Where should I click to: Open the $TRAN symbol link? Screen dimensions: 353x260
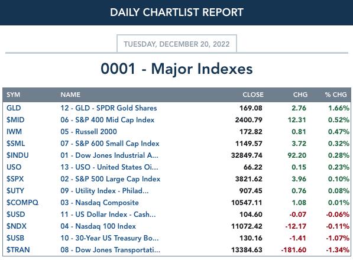tap(18, 250)
